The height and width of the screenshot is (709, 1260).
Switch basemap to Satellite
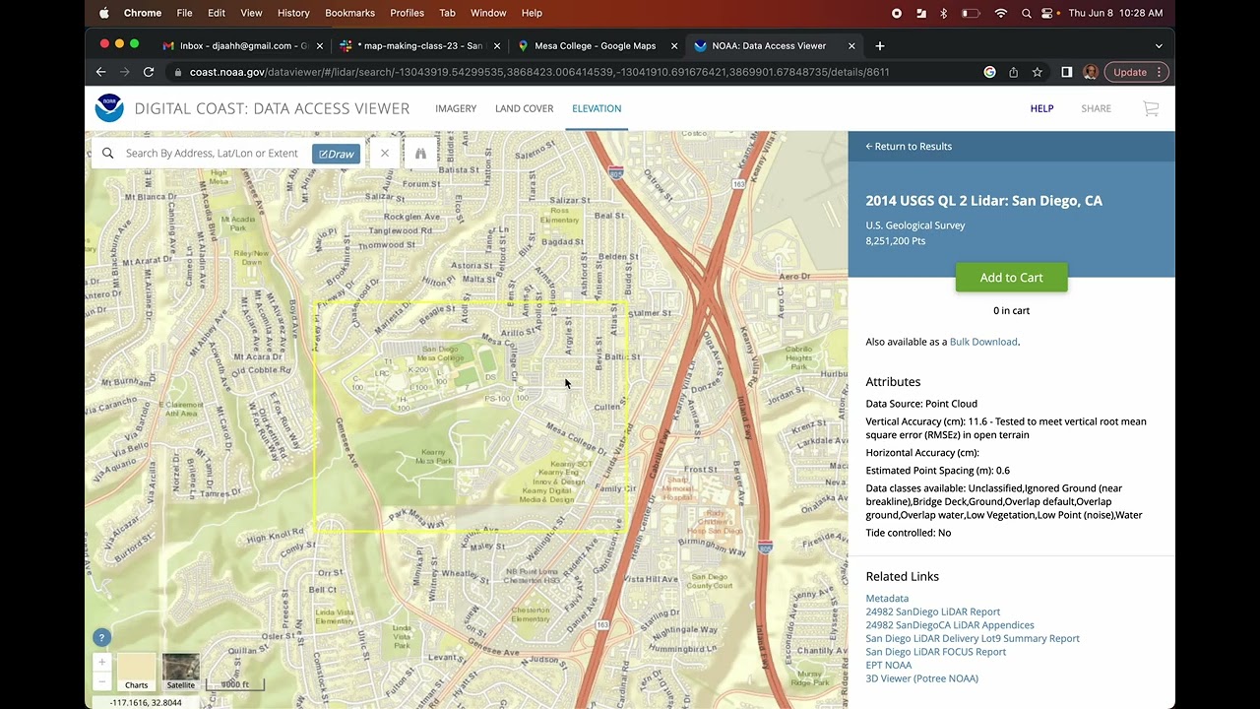[180, 672]
